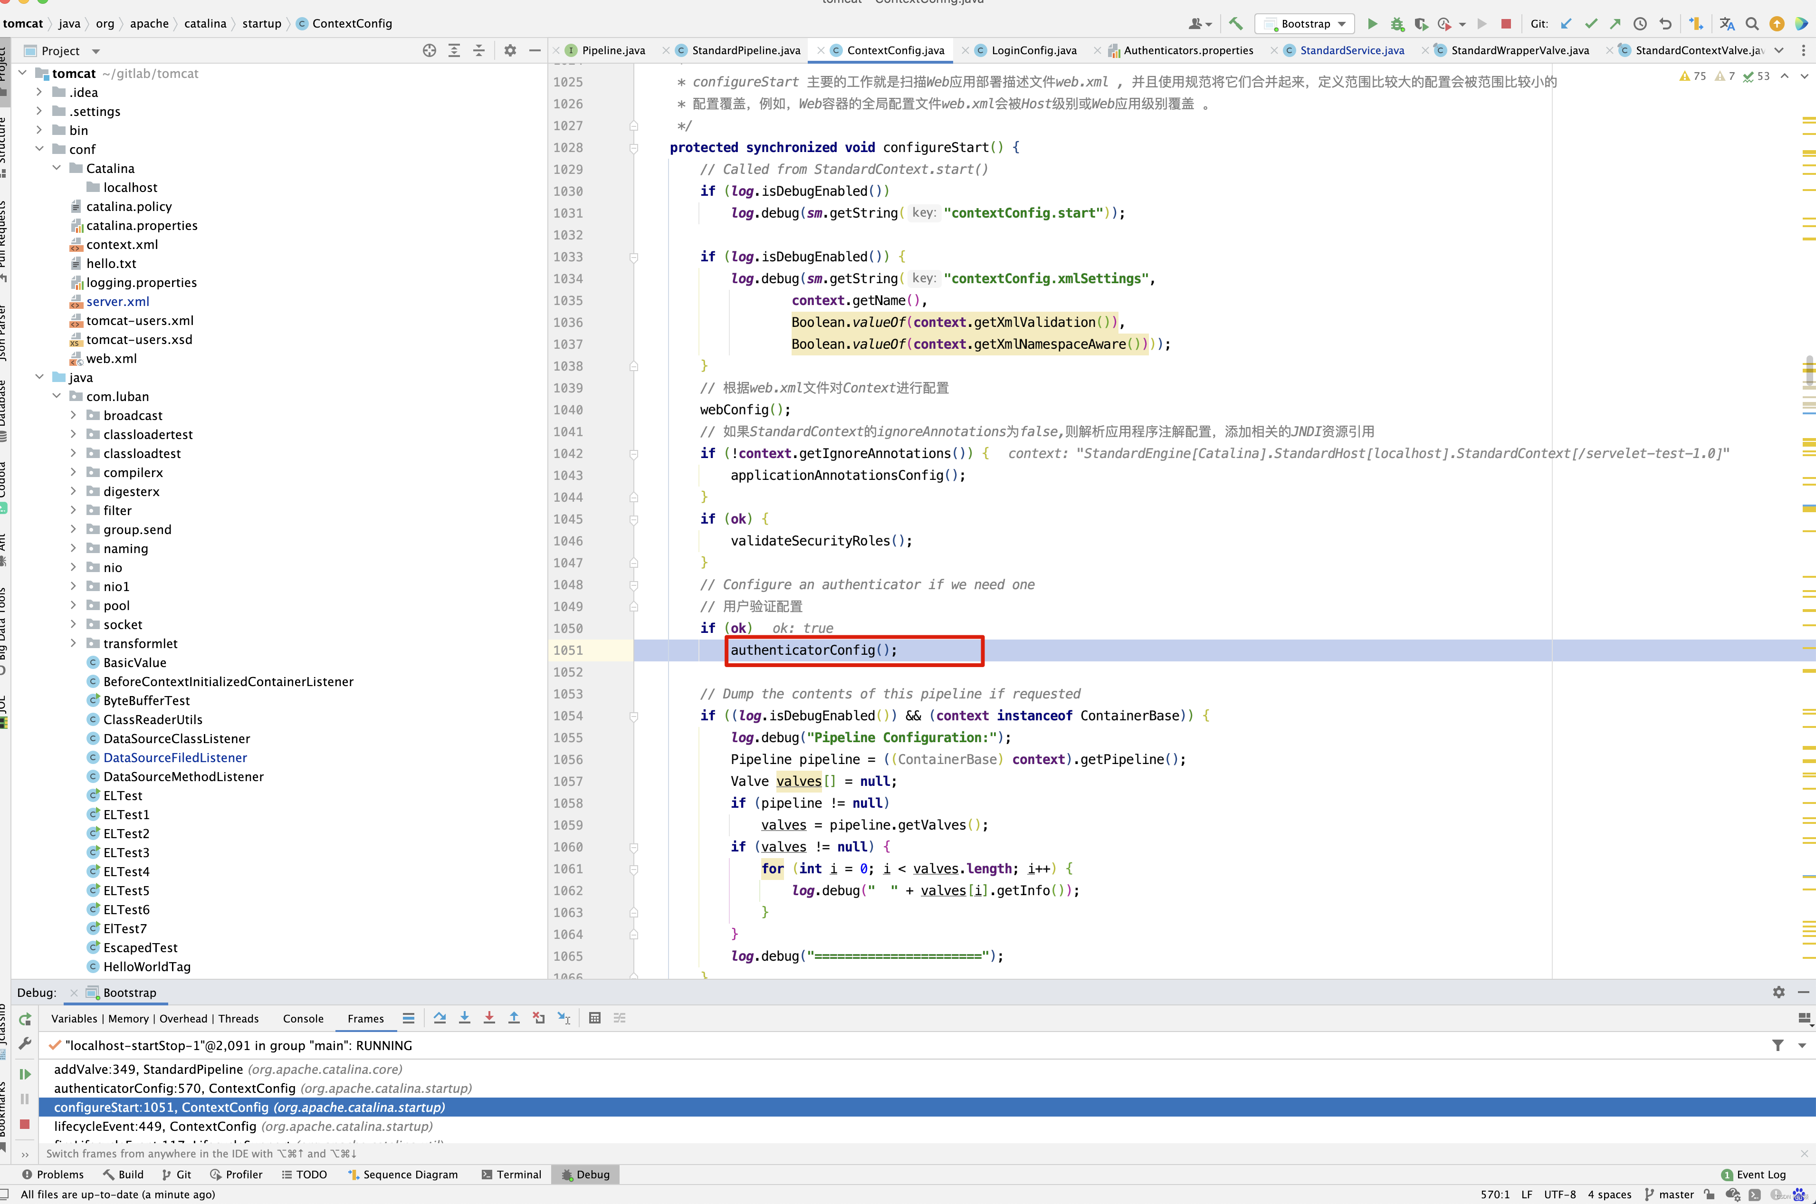Open the Translate icon in top toolbar

(x=1727, y=24)
